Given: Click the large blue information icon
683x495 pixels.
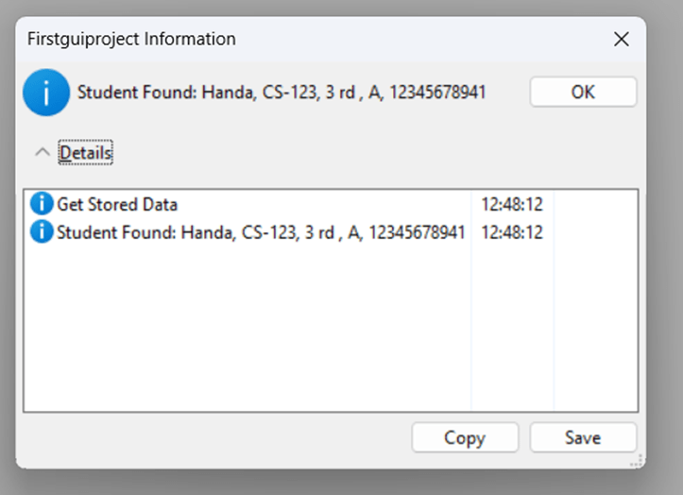Looking at the screenshot, I should click(x=46, y=92).
